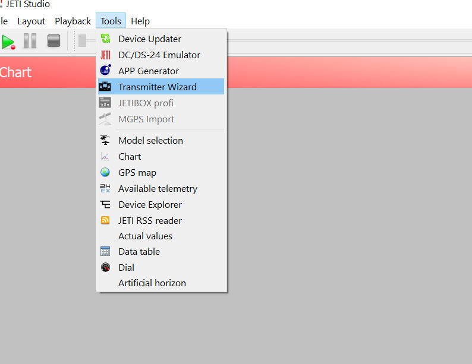
Task: Open the Layout menu
Action: [x=32, y=21]
